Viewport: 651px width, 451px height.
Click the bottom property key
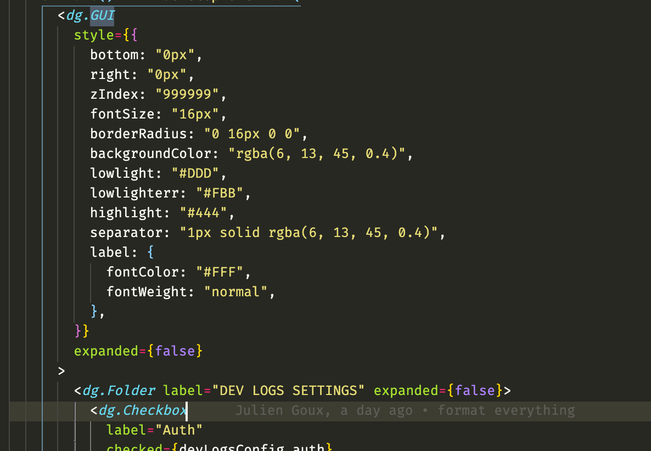(114, 55)
